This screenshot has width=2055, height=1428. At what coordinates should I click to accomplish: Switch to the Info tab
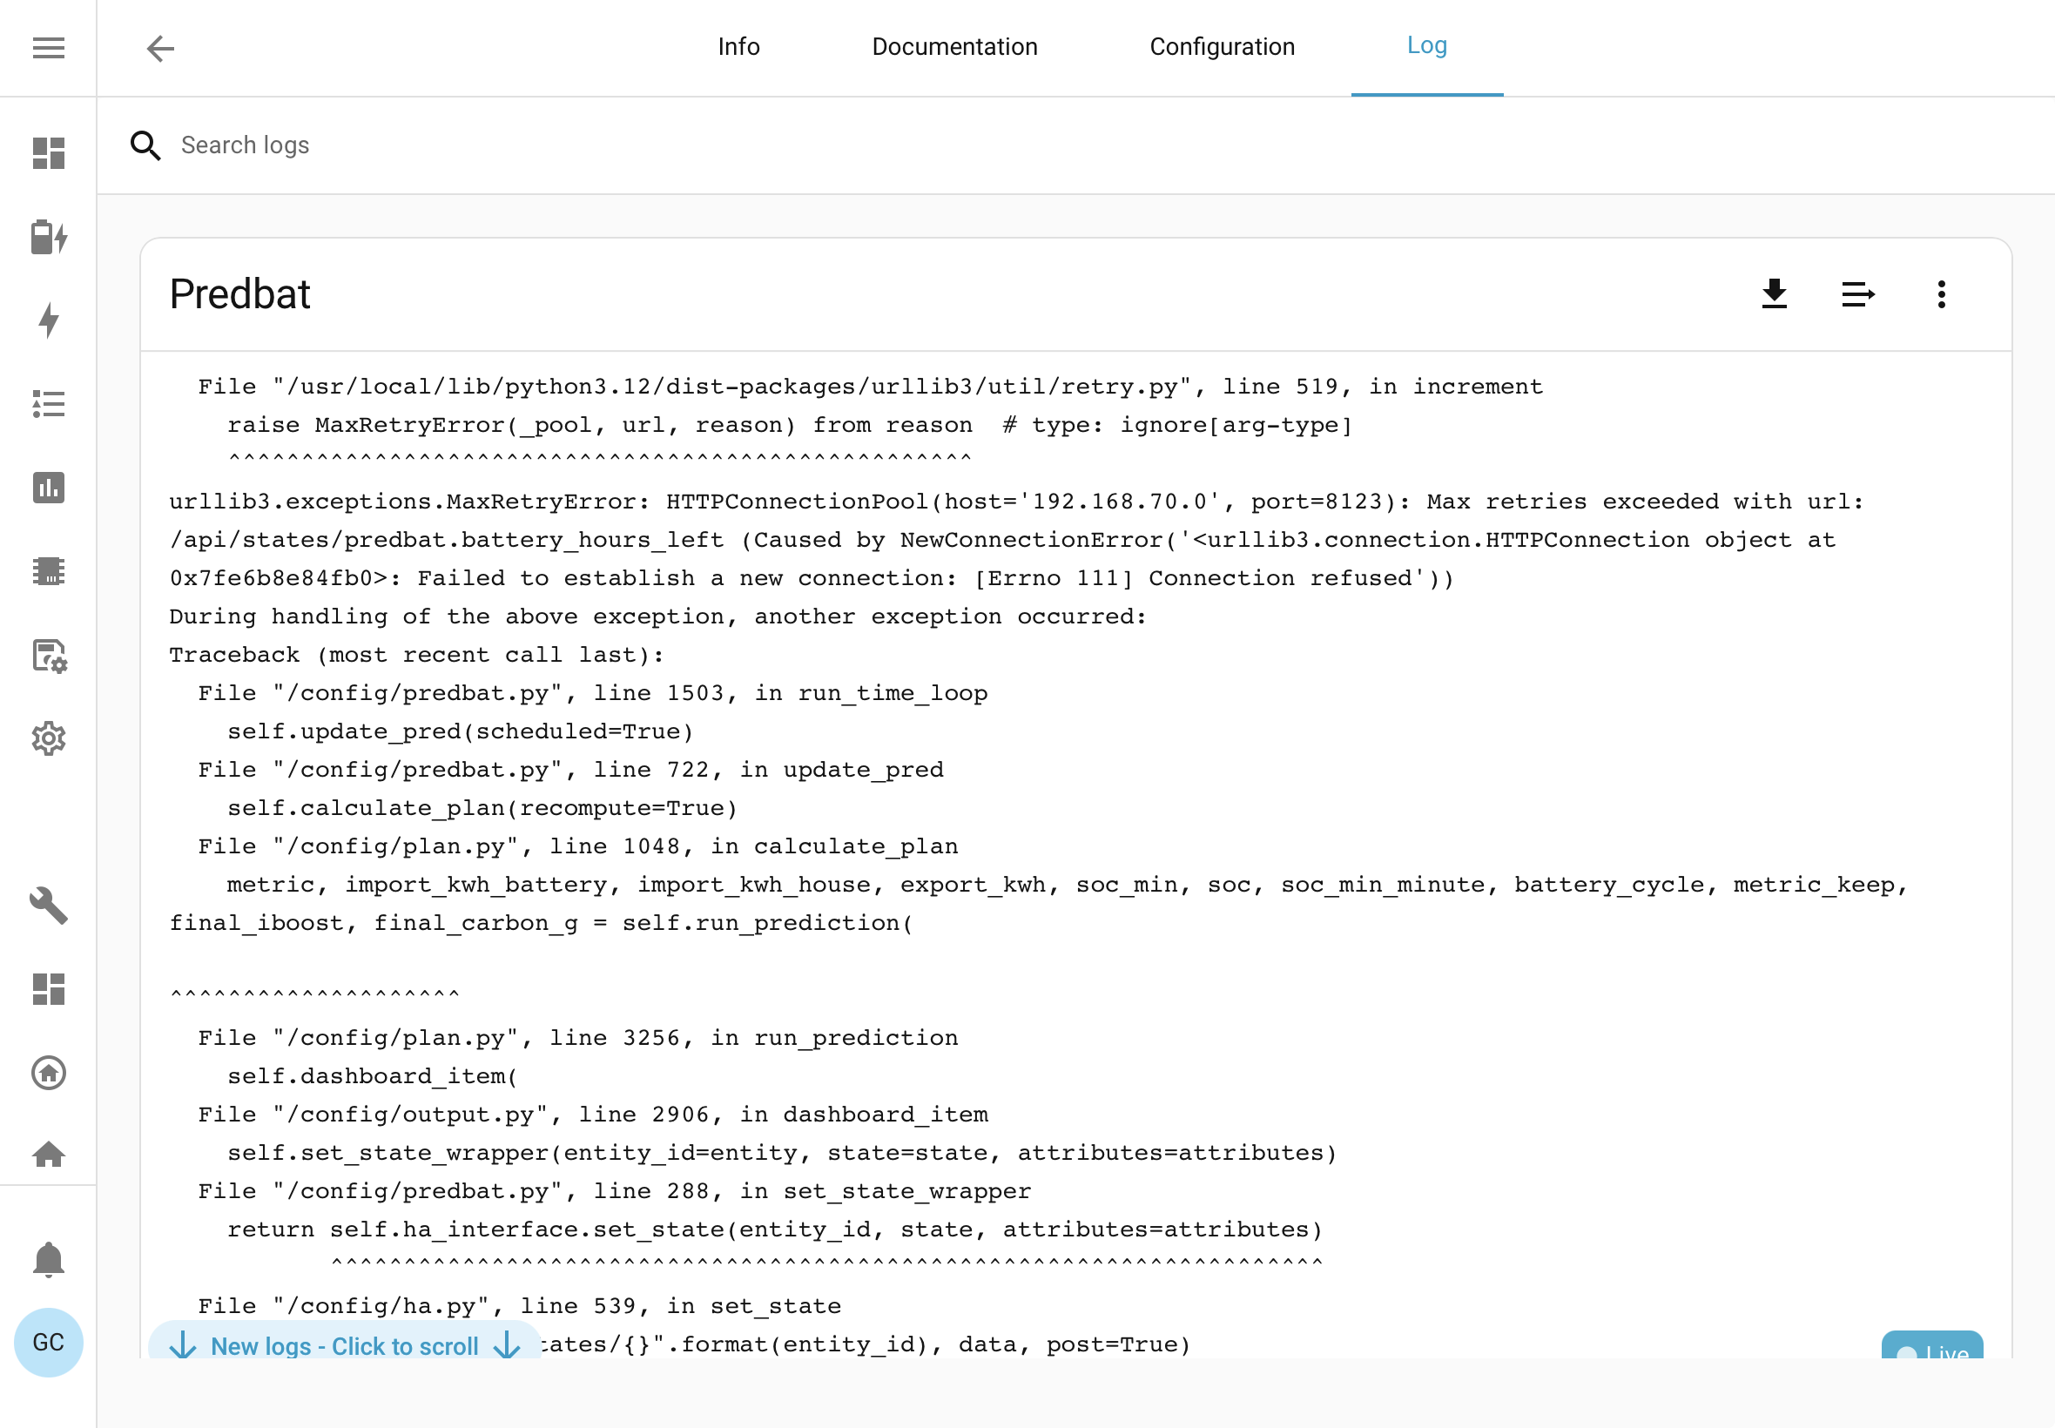[x=738, y=46]
